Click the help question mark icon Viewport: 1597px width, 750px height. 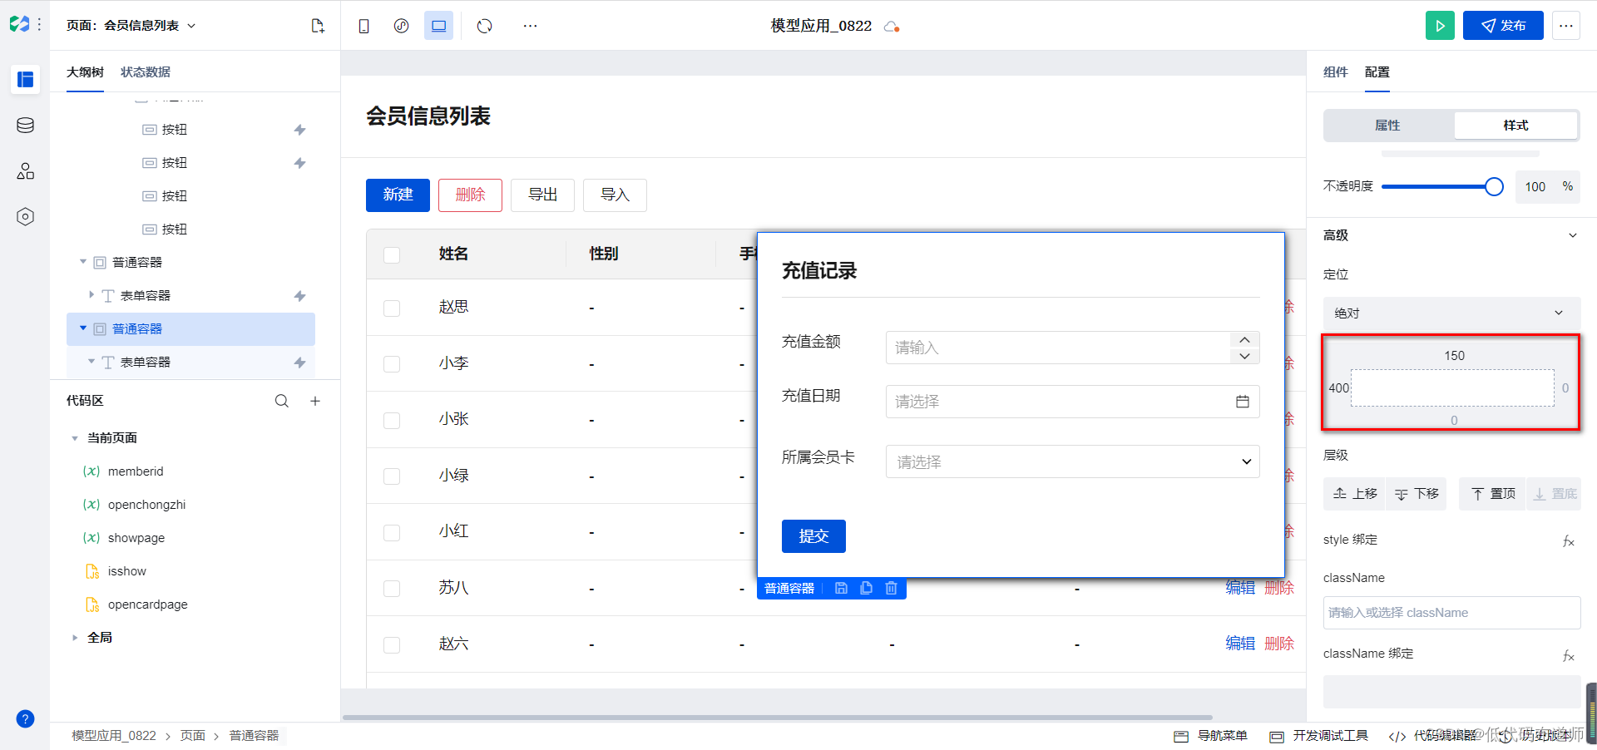(x=25, y=719)
